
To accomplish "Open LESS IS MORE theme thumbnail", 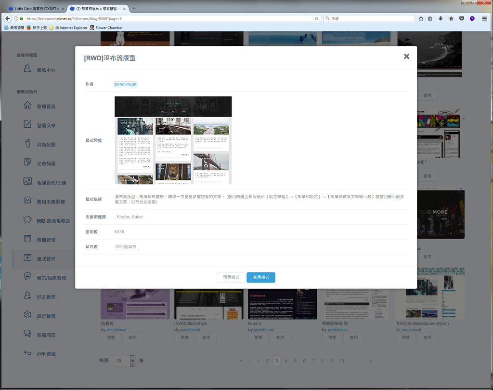I will pos(441,213).
